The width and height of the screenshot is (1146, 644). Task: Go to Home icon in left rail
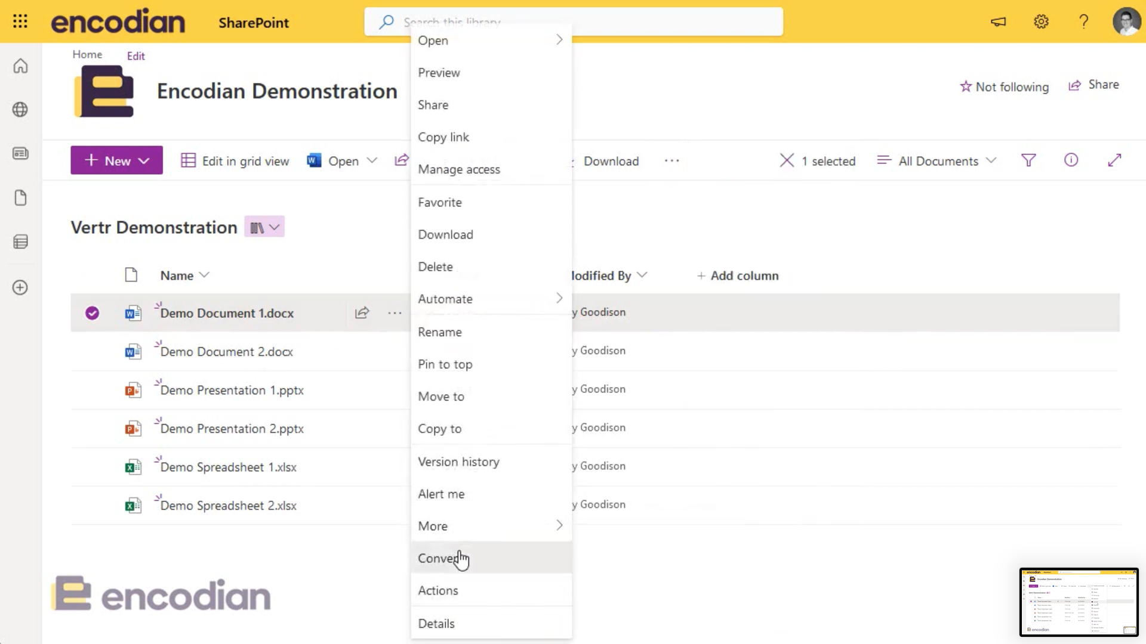click(20, 66)
